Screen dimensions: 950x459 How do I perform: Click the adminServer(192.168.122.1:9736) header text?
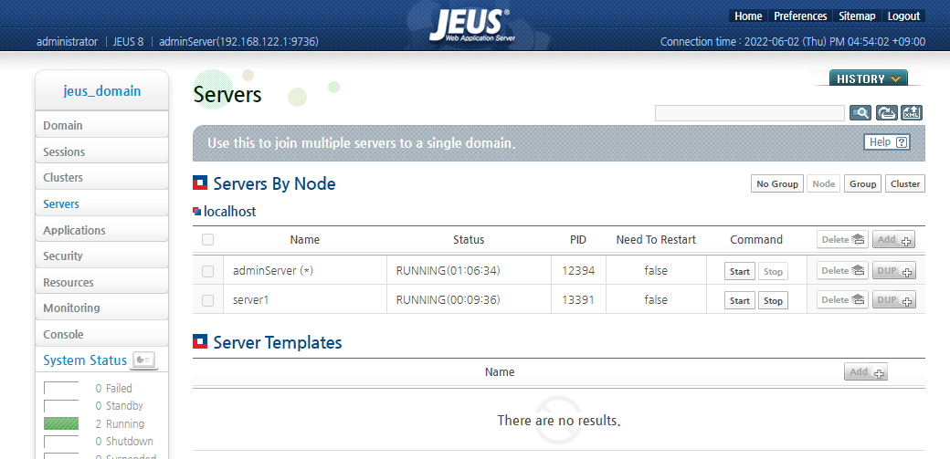tap(238, 42)
